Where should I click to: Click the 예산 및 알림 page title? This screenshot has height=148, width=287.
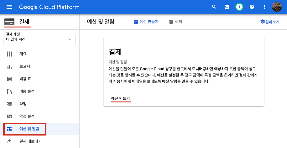click(x=101, y=22)
